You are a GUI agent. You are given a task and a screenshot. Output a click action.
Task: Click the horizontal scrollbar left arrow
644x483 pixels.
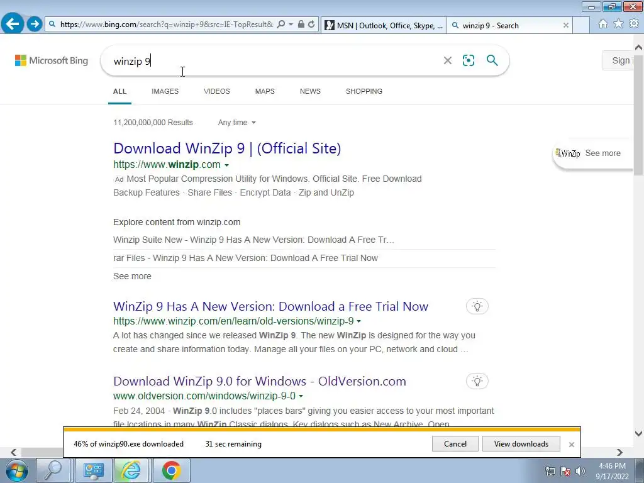(13, 452)
